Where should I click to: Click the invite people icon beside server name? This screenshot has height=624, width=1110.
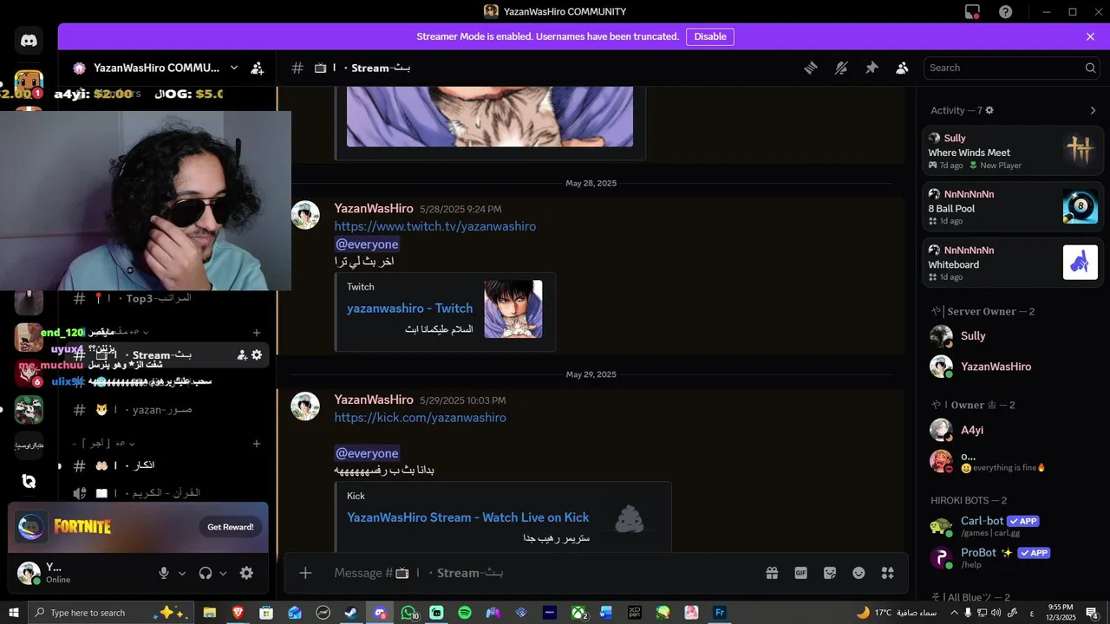pyautogui.click(x=258, y=68)
